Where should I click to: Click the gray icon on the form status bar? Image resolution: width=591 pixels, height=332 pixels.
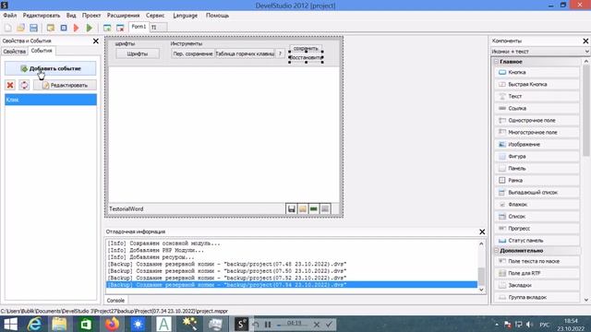point(325,209)
